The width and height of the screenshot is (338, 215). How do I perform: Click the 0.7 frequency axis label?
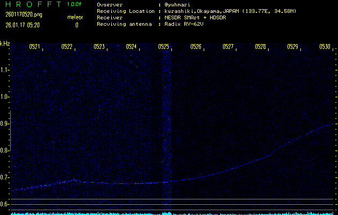click(5, 177)
